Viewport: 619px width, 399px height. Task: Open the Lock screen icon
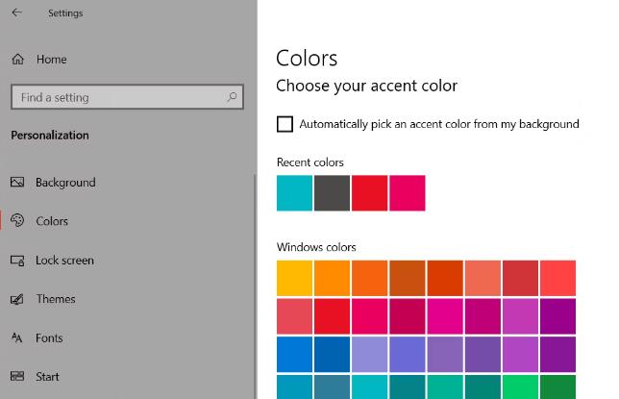(x=17, y=261)
